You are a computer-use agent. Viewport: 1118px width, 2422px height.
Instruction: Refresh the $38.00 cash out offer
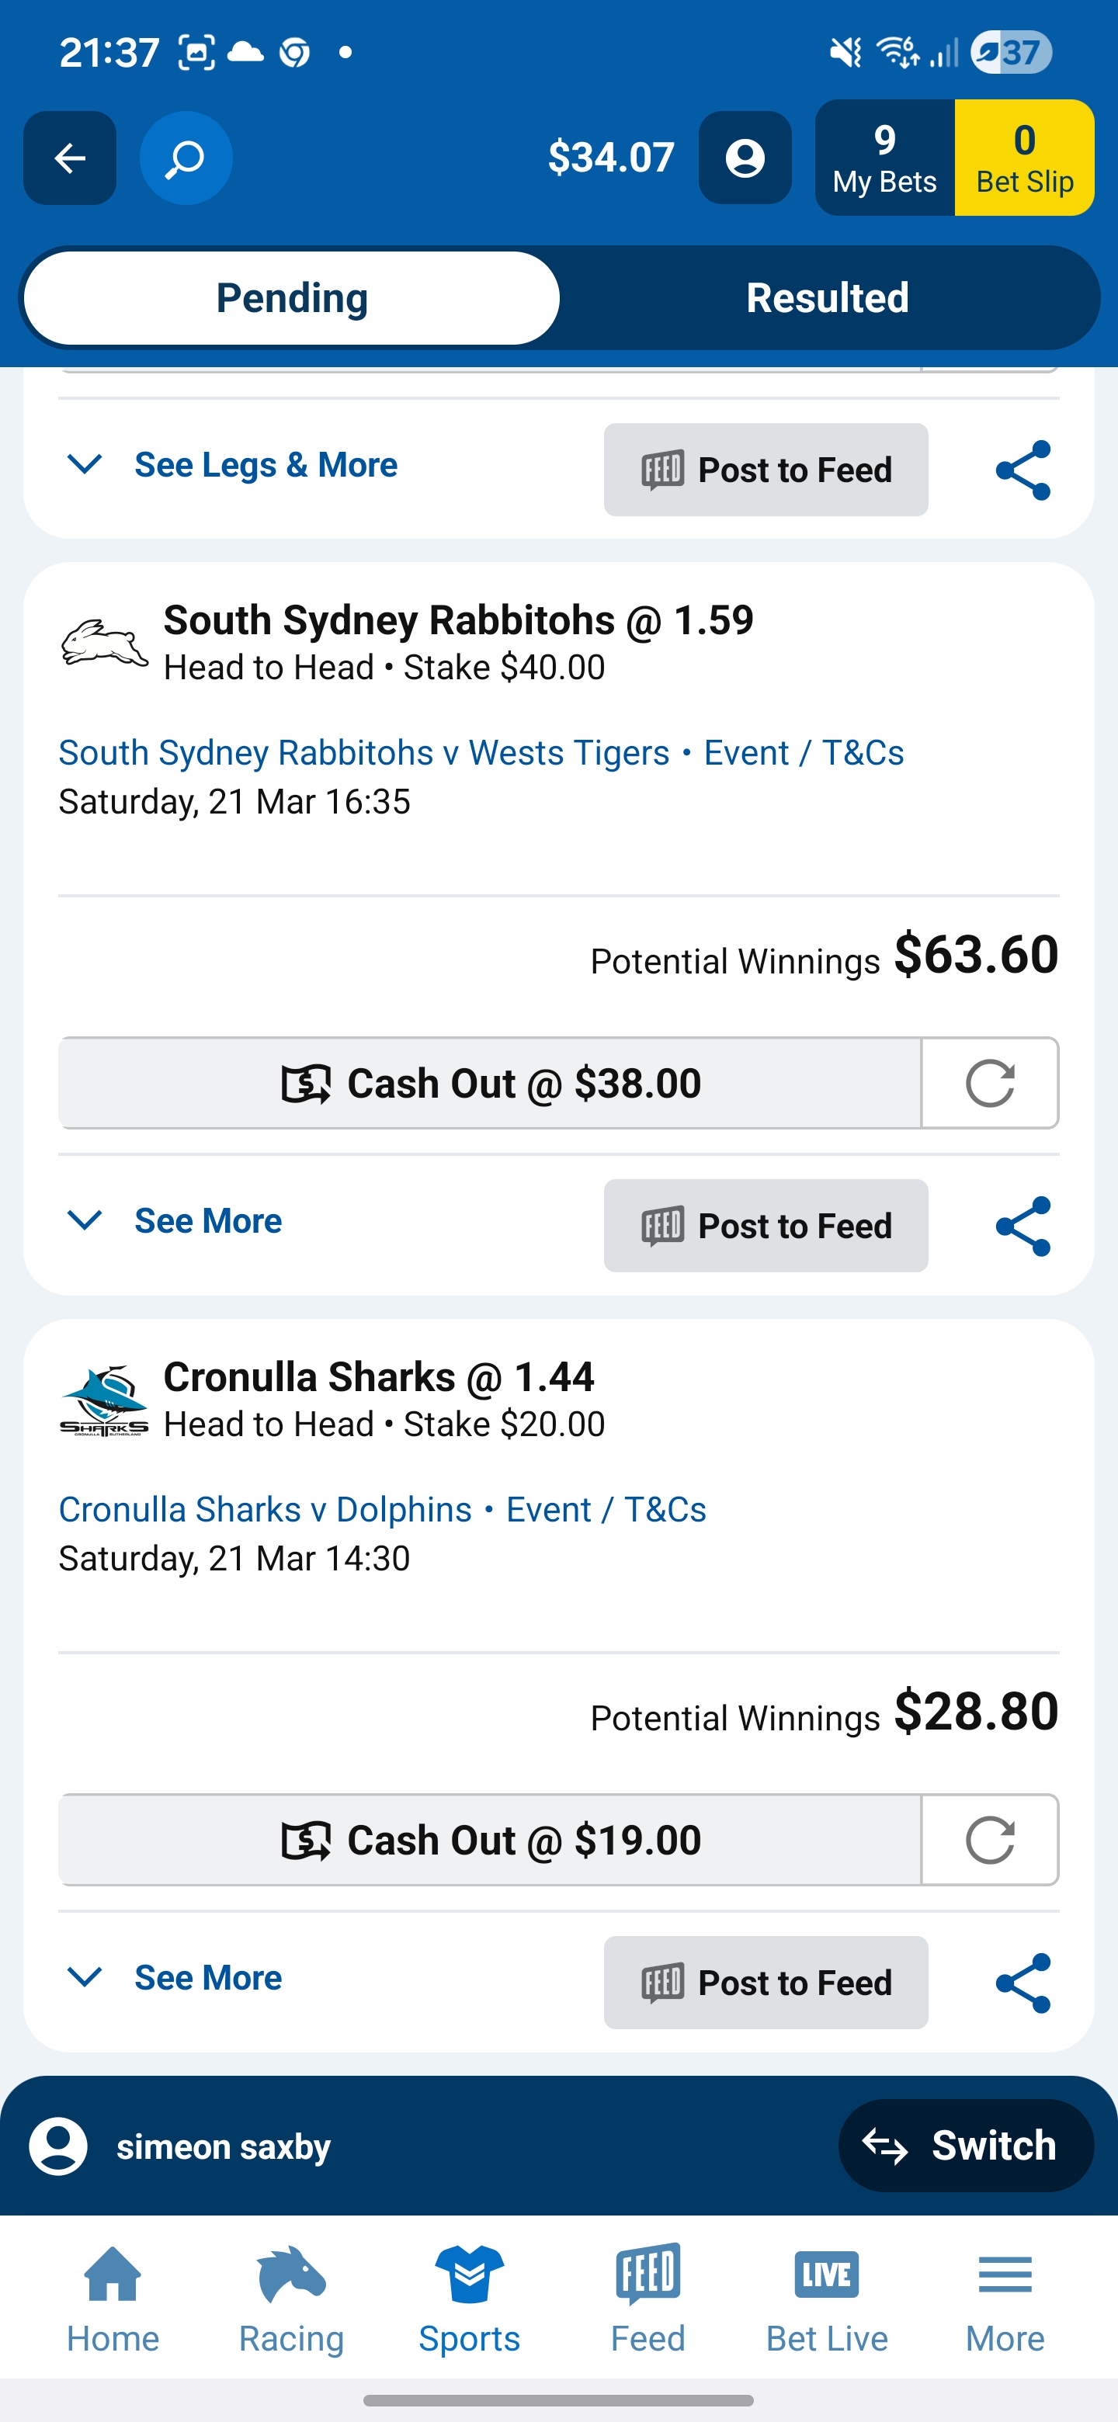tap(989, 1083)
